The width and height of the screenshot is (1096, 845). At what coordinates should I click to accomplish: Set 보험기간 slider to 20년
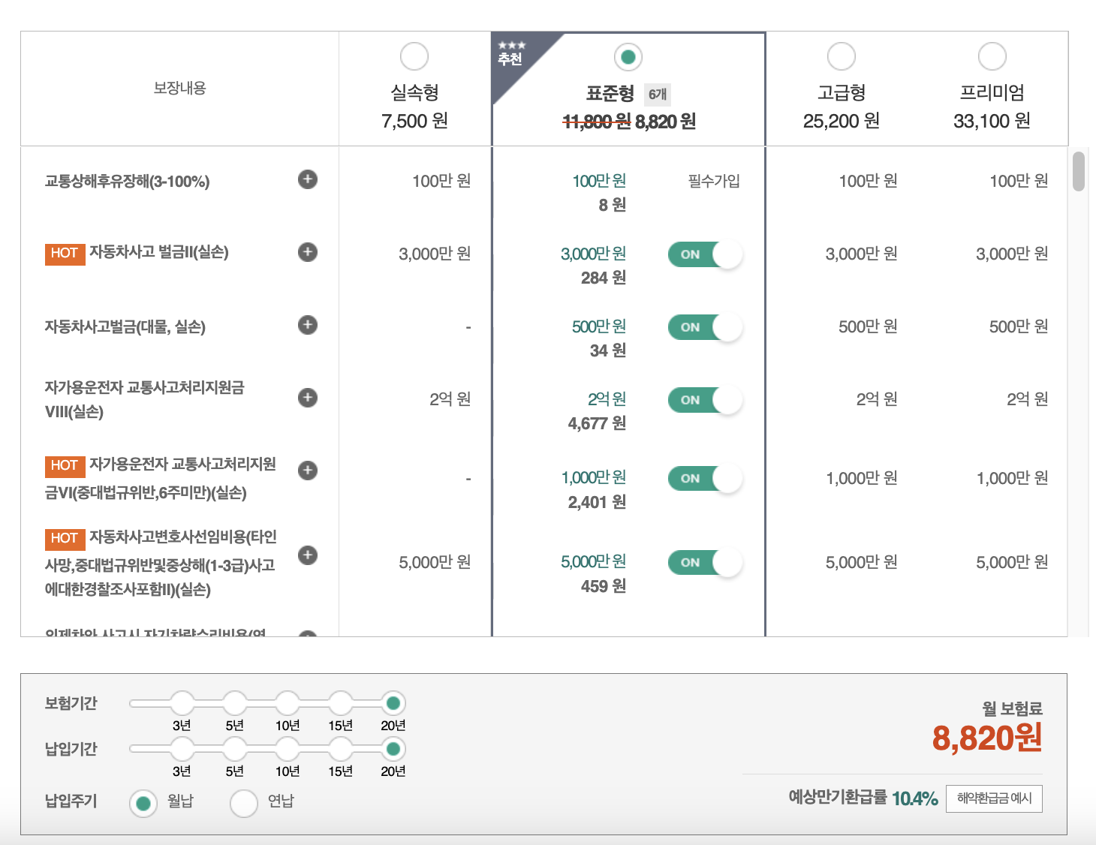click(393, 703)
